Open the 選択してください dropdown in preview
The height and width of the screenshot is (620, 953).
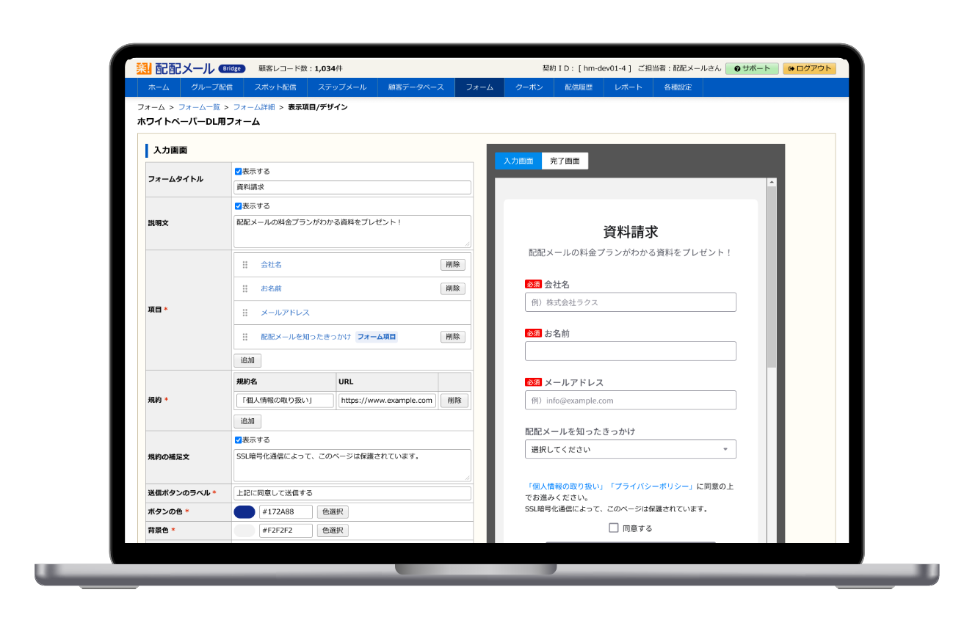click(x=631, y=449)
